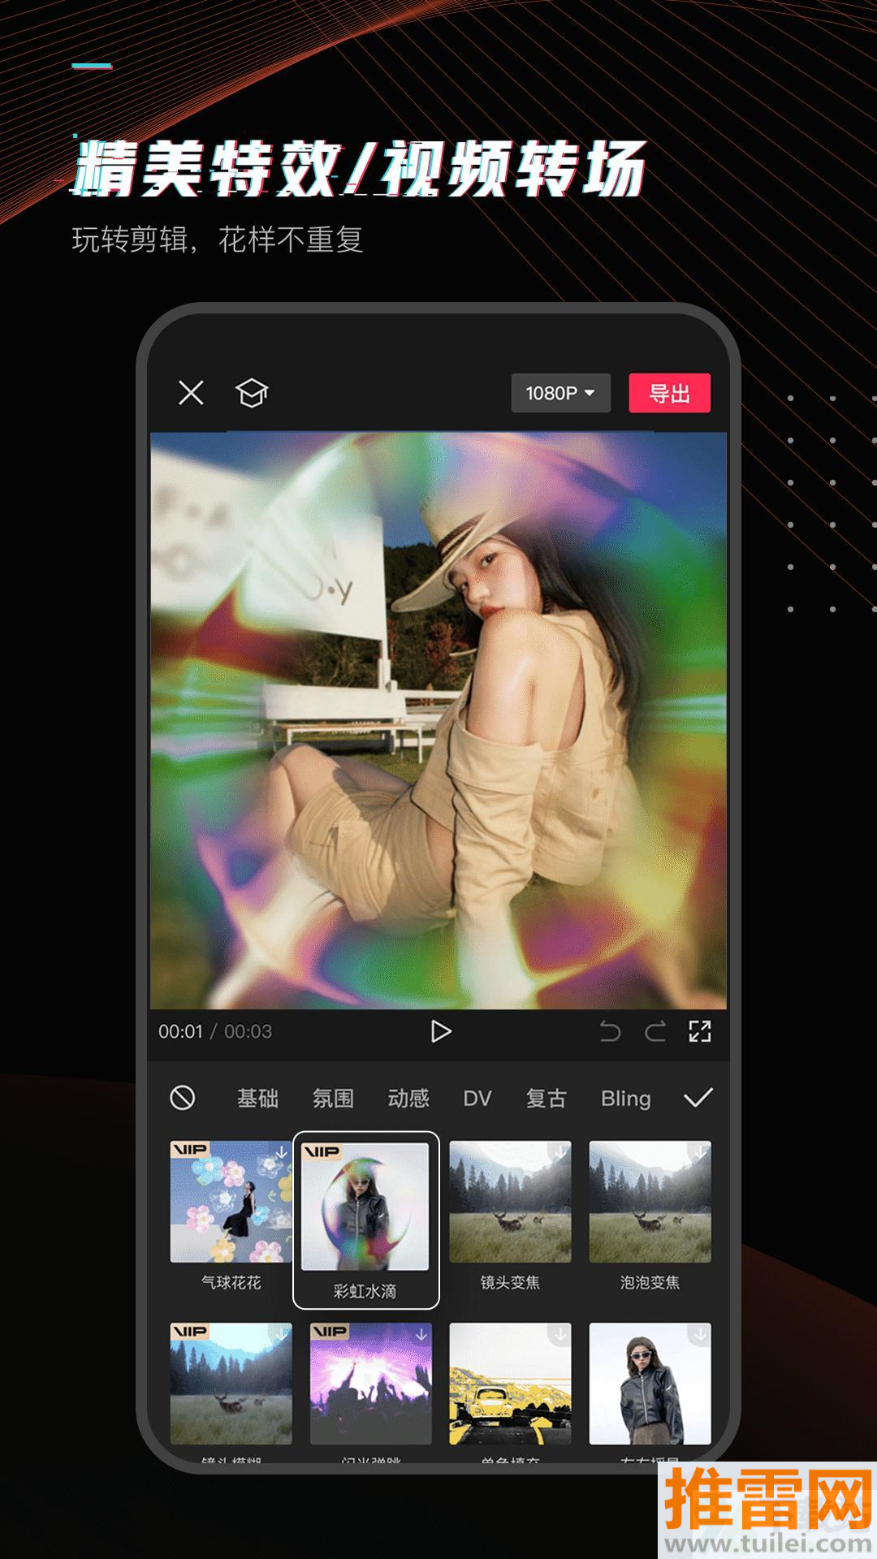Screen dimensions: 877x1559
Task: Switch to the 复古 effects tab
Action: (546, 1099)
